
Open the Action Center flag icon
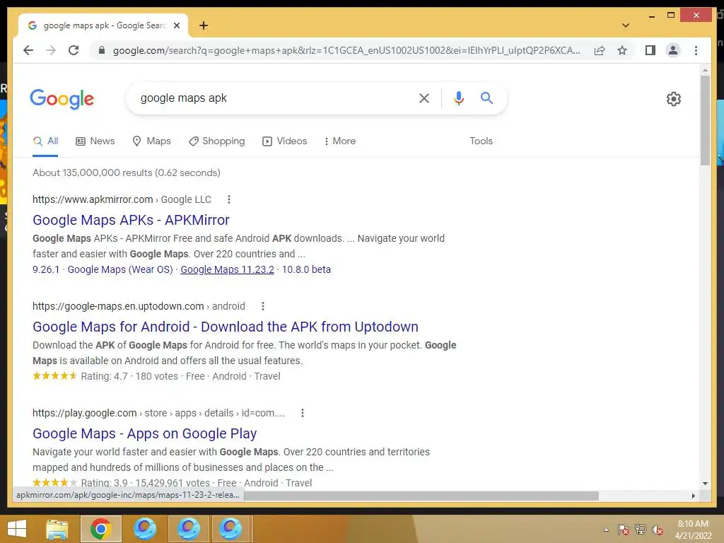(x=624, y=530)
